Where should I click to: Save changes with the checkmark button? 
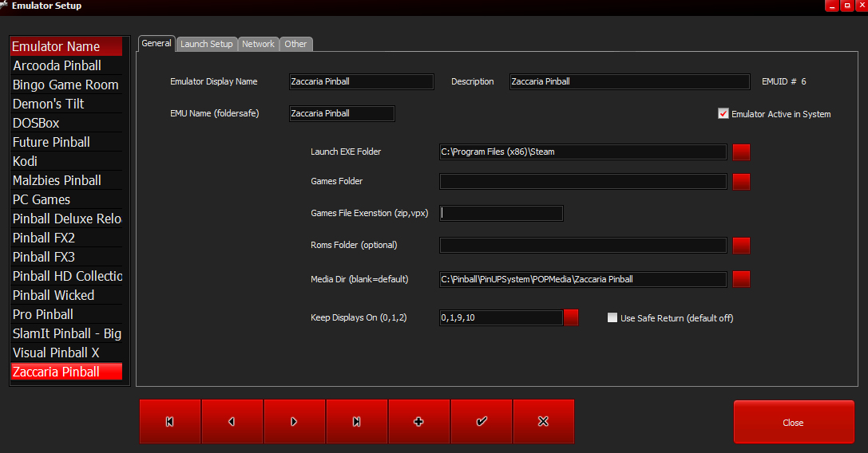[x=482, y=422]
